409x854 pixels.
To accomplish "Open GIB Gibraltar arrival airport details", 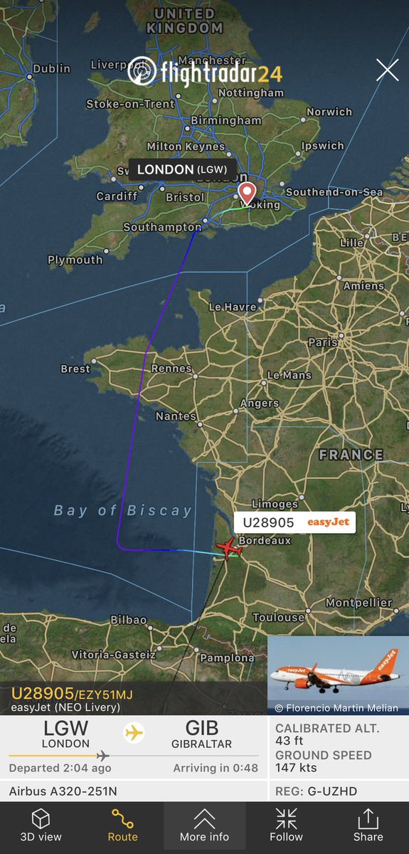I will click(x=202, y=734).
